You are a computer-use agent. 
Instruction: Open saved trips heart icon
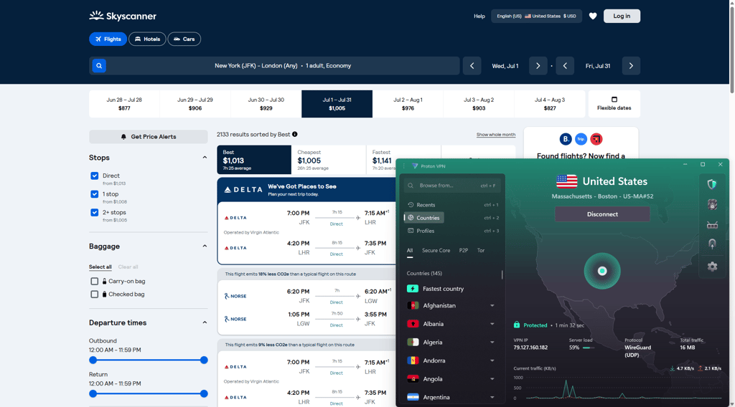click(x=593, y=16)
